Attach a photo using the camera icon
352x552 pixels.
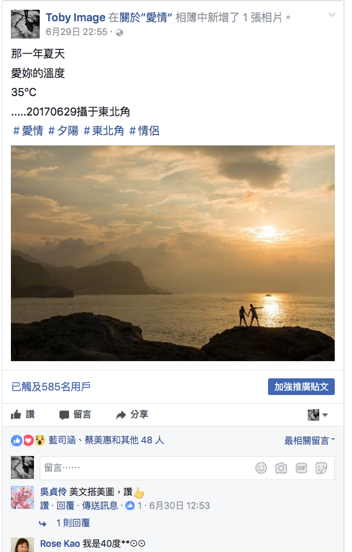pos(281,468)
